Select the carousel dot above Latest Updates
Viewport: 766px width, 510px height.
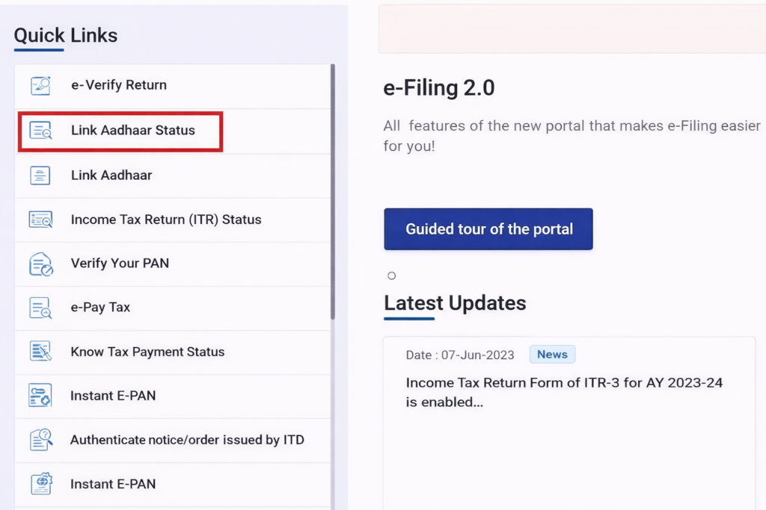click(391, 276)
